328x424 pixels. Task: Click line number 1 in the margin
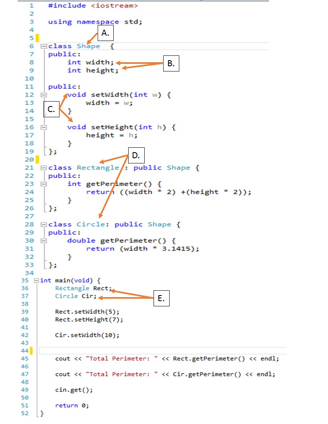pyautogui.click(x=31, y=6)
